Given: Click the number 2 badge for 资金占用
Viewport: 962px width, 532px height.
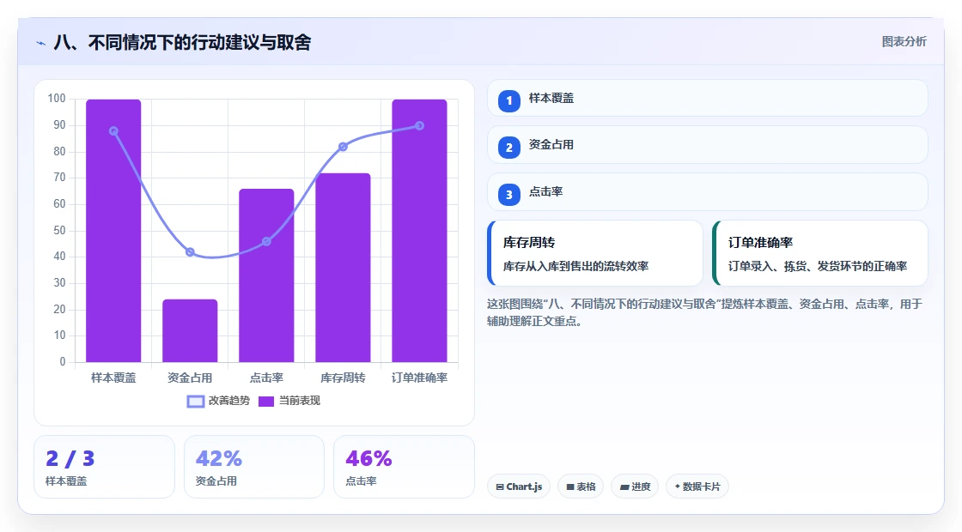Looking at the screenshot, I should [x=508, y=148].
